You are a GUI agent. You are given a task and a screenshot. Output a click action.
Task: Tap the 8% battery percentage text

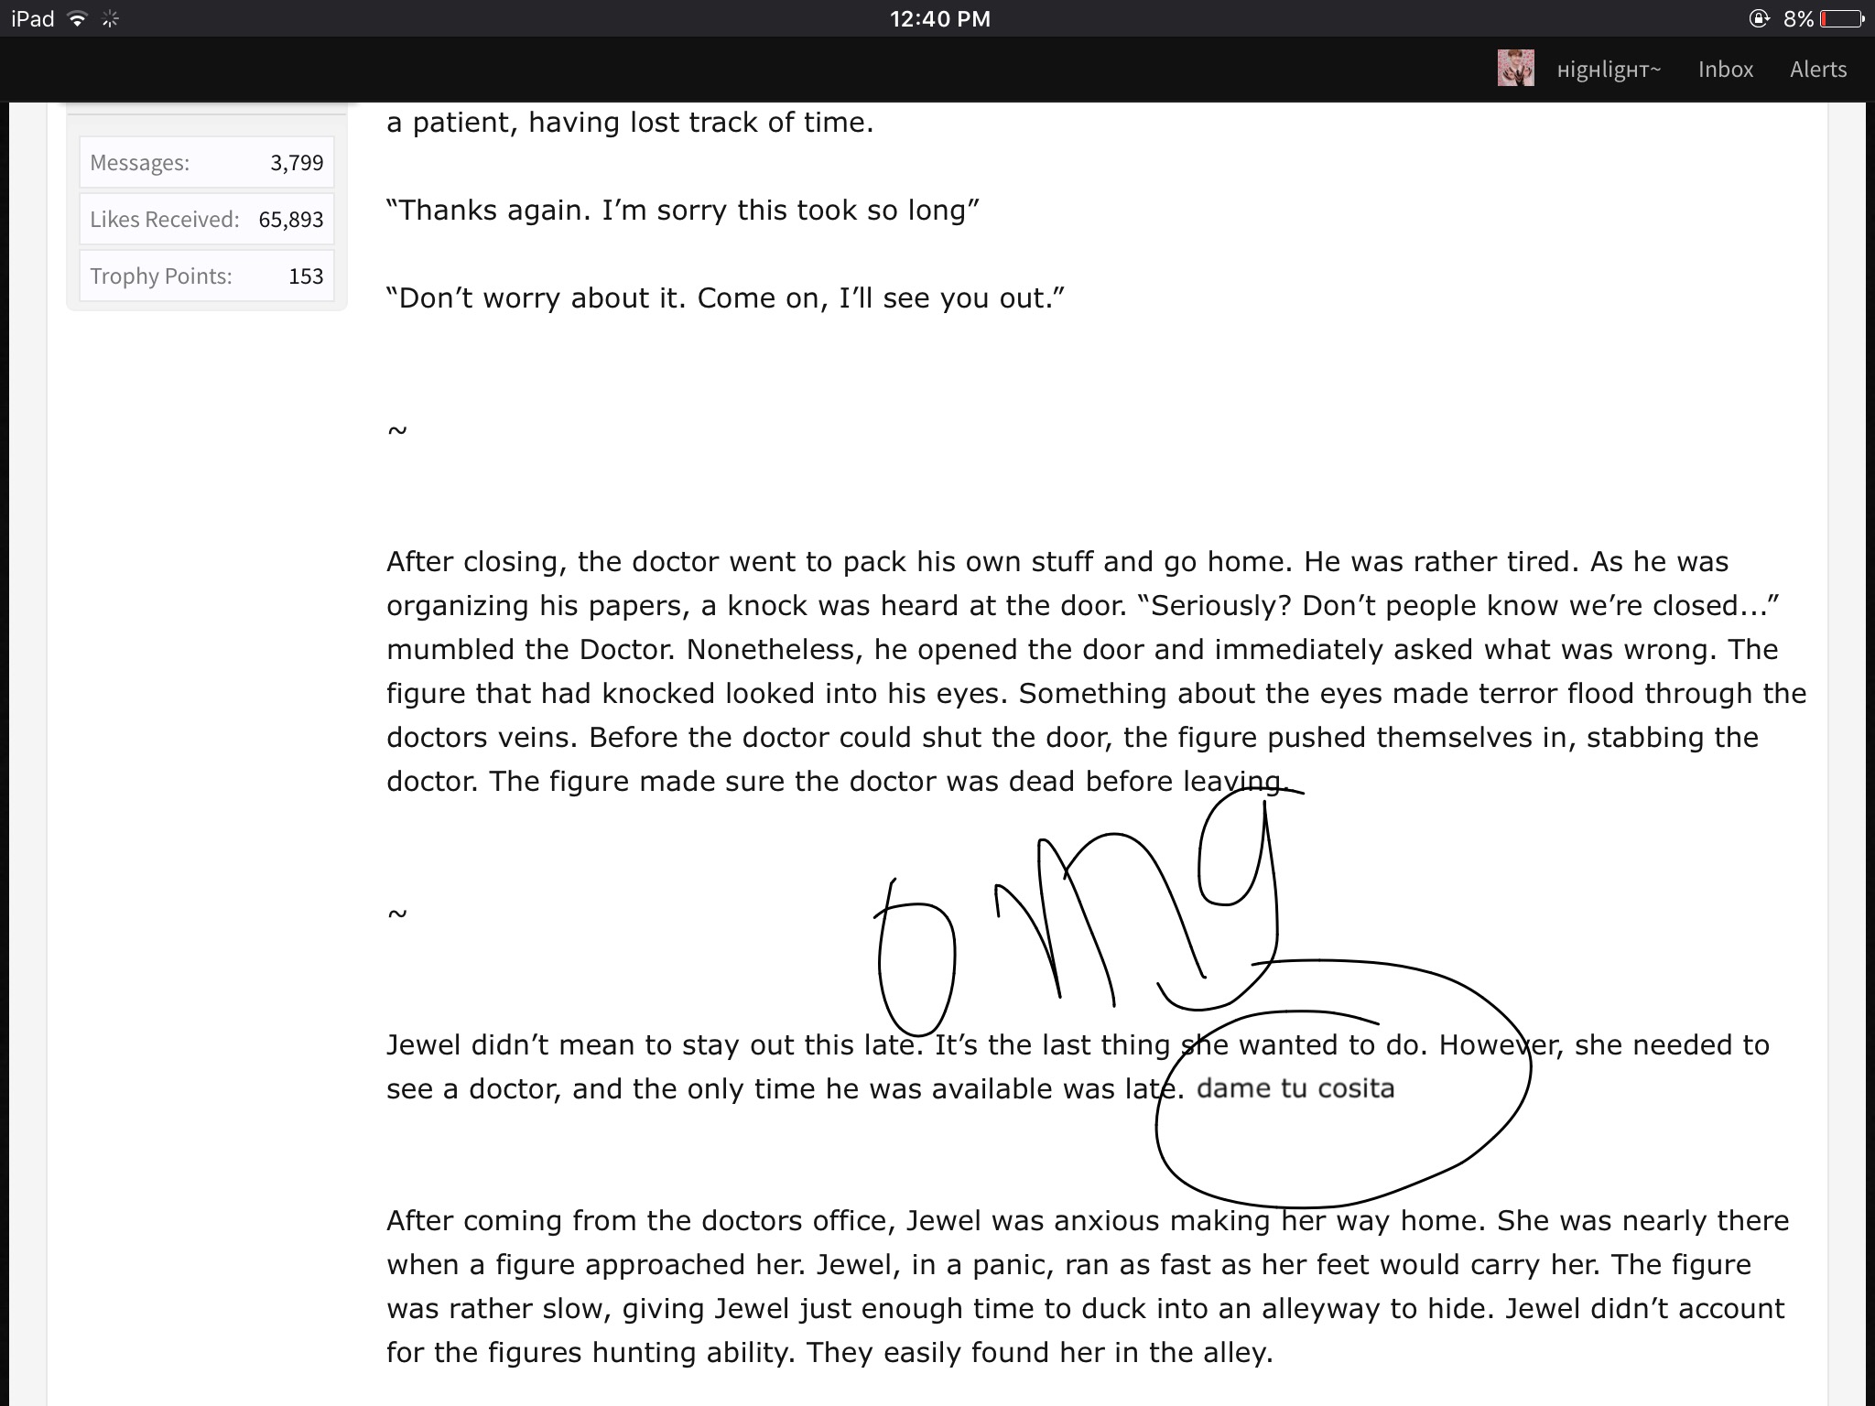coord(1798,19)
